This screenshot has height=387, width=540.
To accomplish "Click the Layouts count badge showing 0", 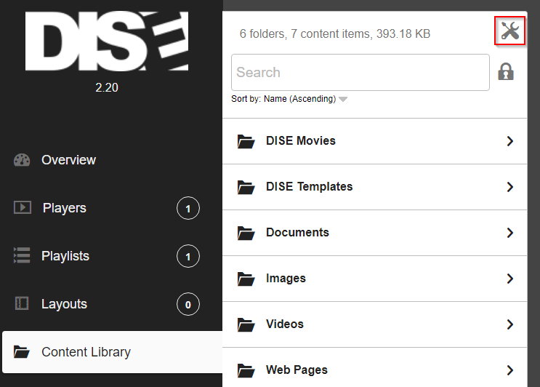I will click(x=188, y=304).
